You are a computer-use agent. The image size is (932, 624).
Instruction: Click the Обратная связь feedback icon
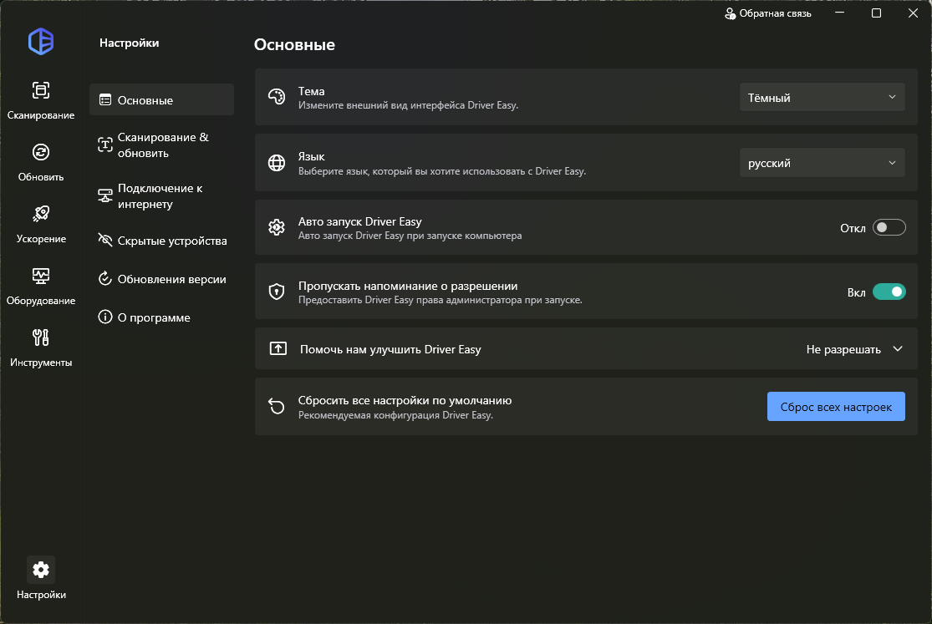[x=731, y=13]
